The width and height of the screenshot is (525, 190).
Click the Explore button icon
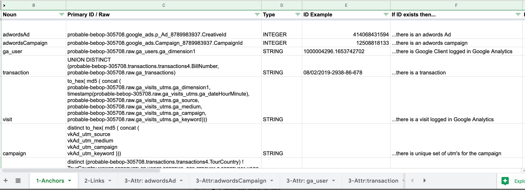click(505, 181)
